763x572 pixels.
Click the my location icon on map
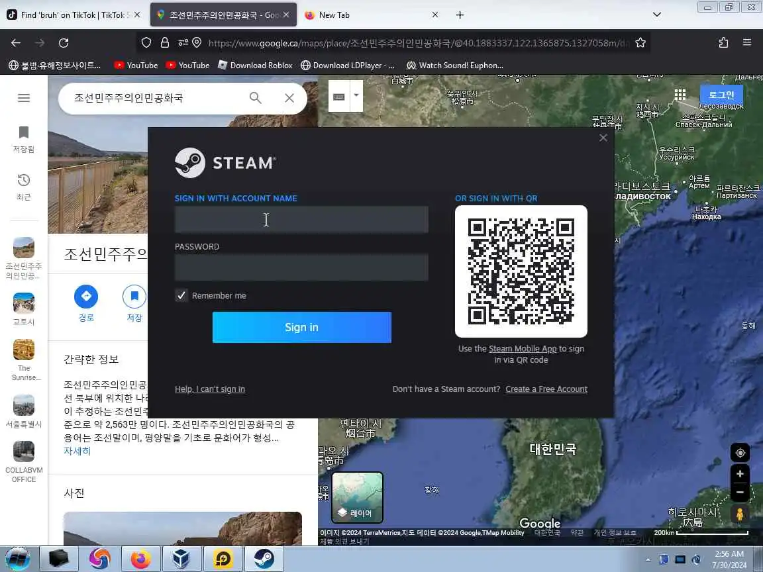pyautogui.click(x=740, y=453)
